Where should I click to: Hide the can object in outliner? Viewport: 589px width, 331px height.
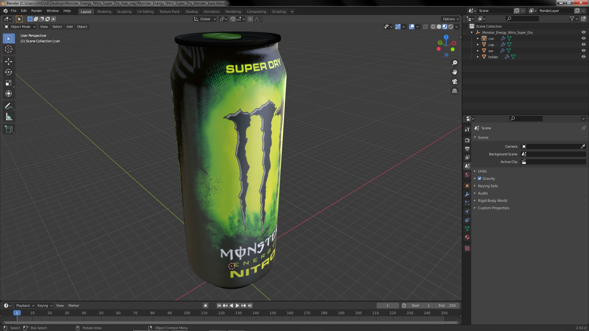(583, 38)
